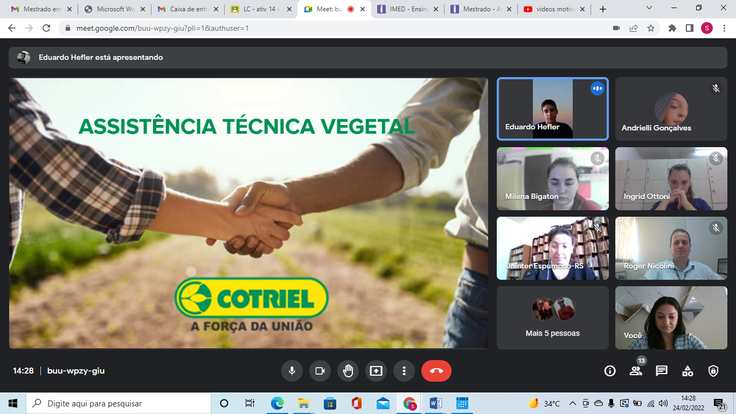Go back in browser history
Screen dimensions: 736x414
(12, 28)
